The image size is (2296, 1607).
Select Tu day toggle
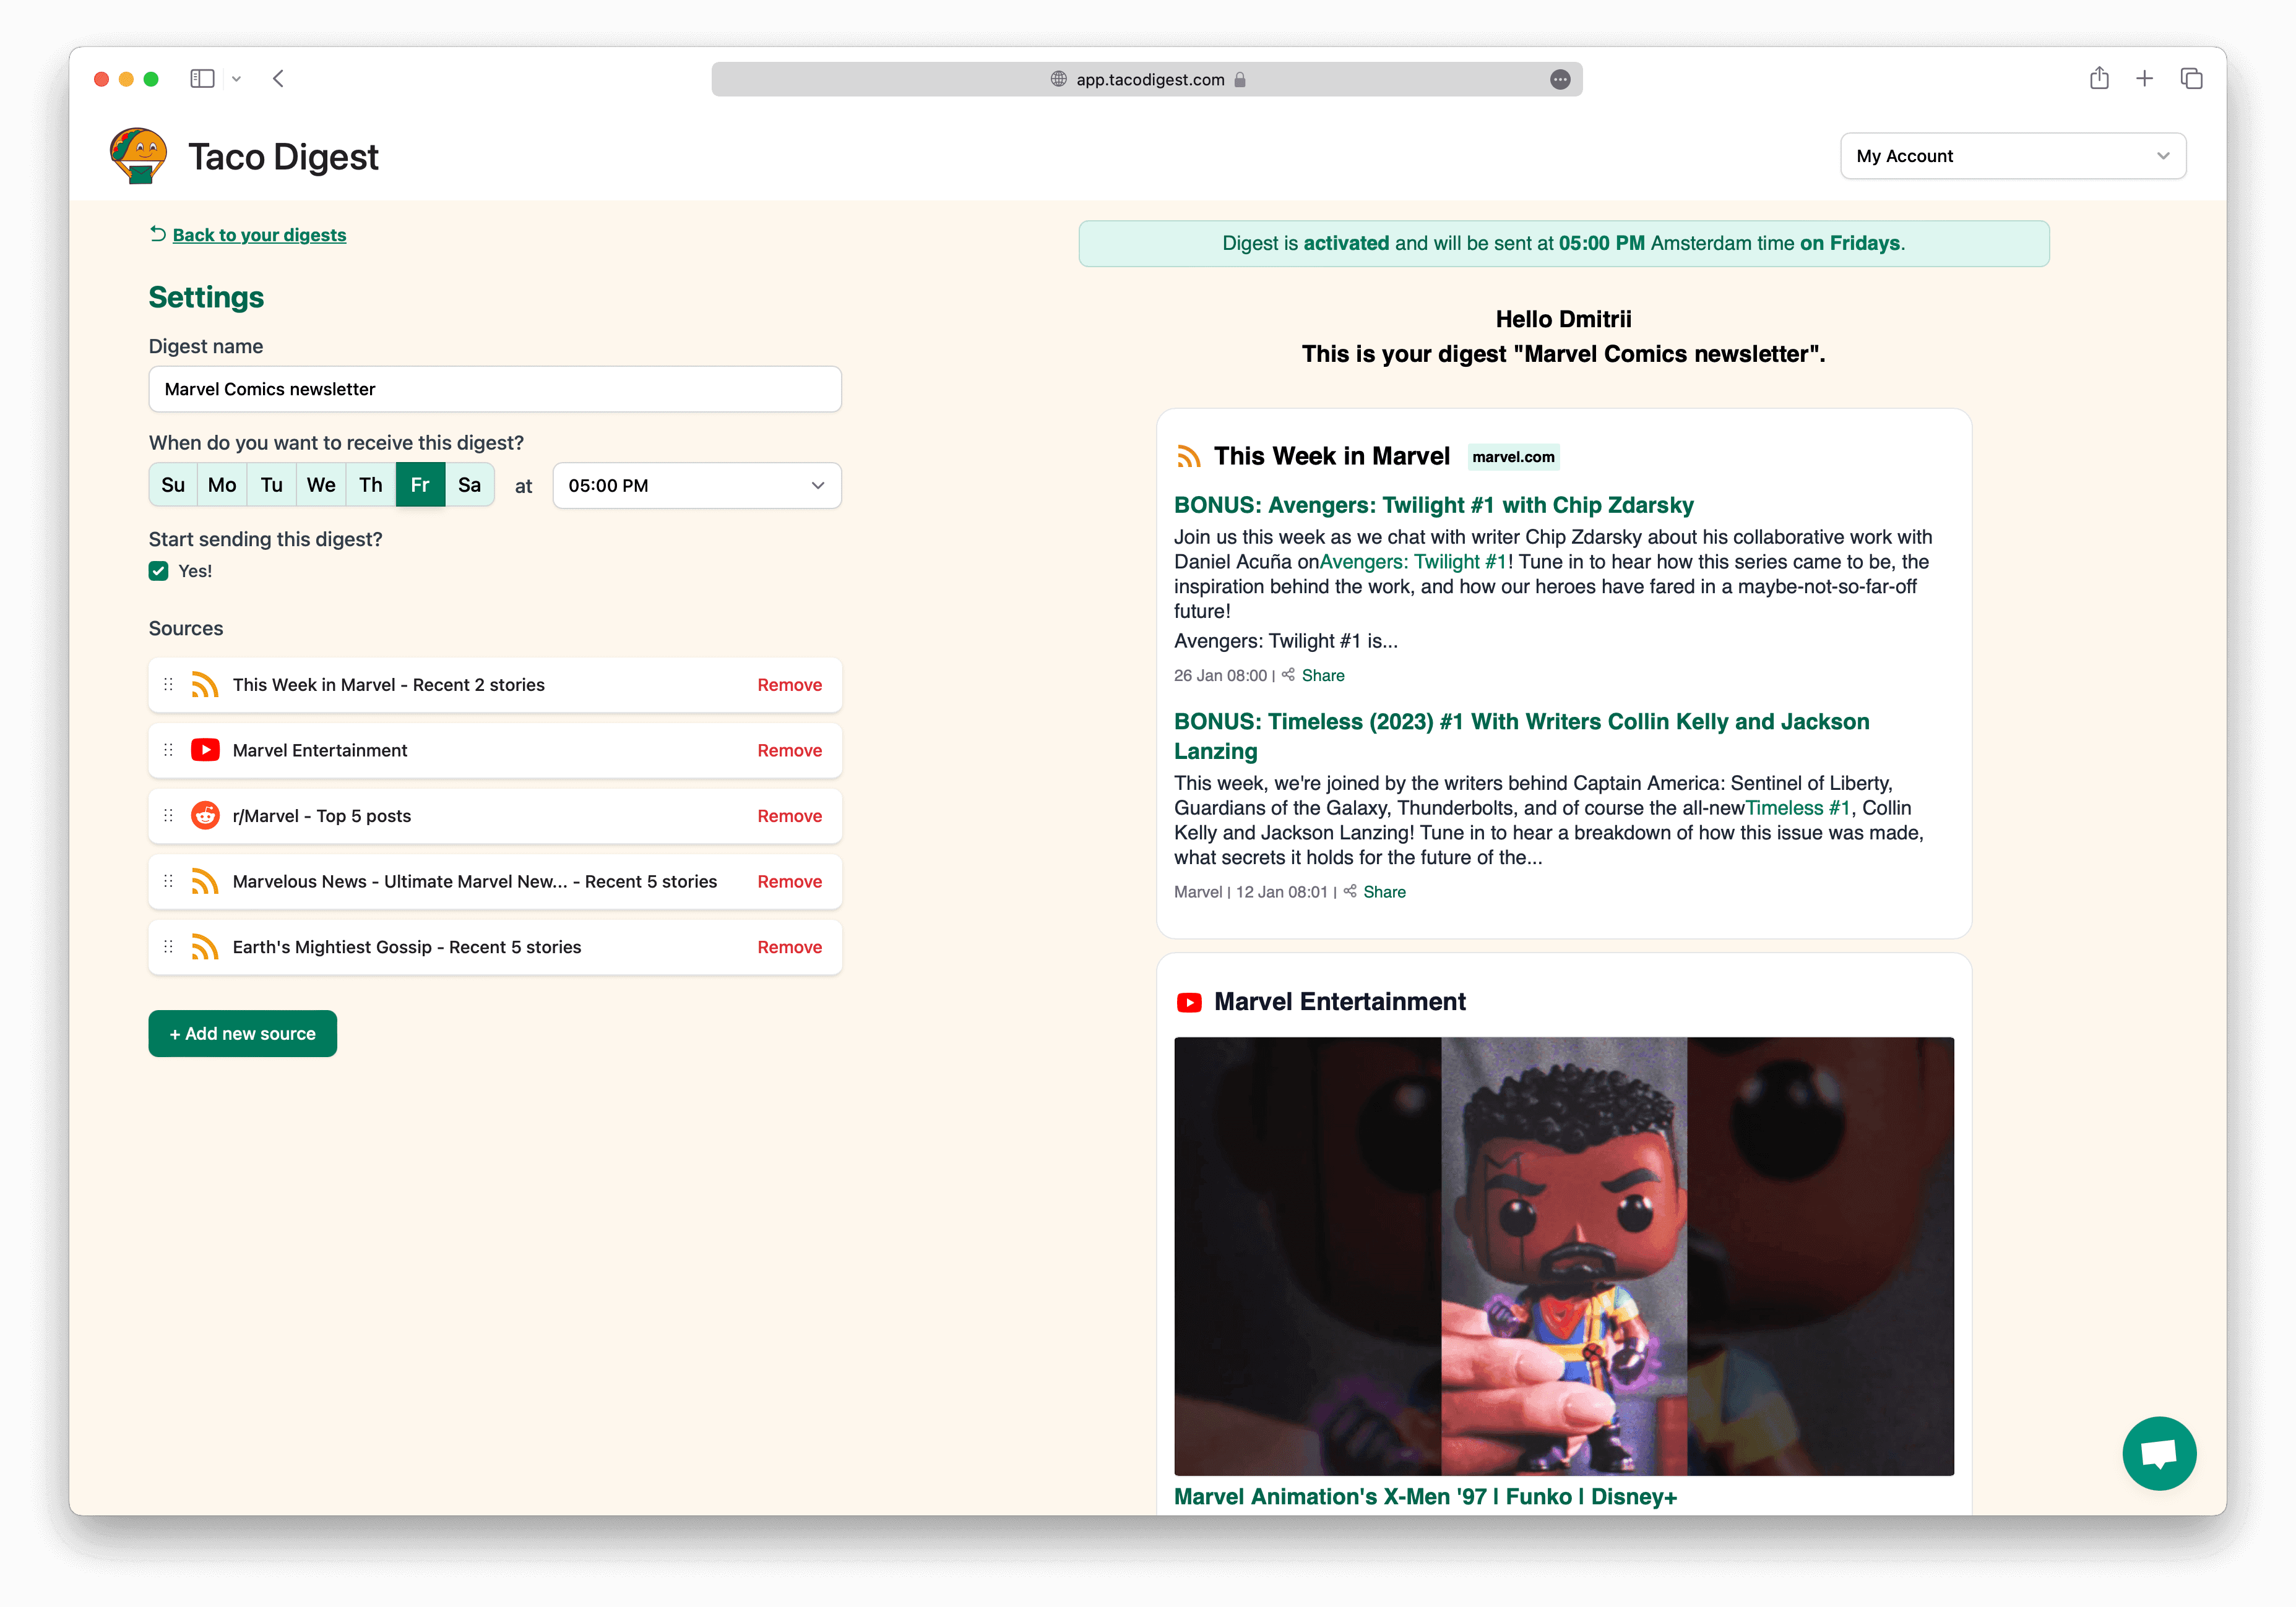point(271,485)
